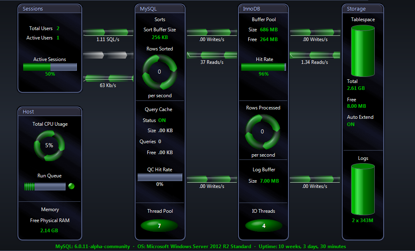Select the Storage panel header
The height and width of the screenshot is (251, 415).
363,9
